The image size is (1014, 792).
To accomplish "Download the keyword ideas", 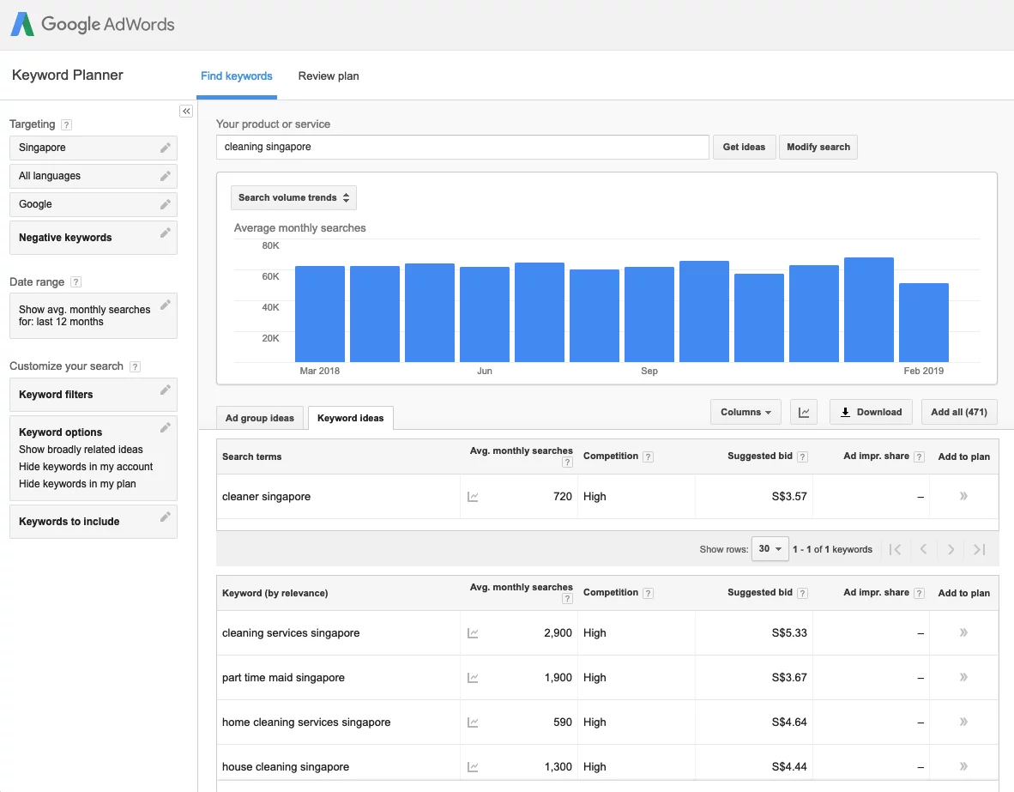I will pos(871,412).
